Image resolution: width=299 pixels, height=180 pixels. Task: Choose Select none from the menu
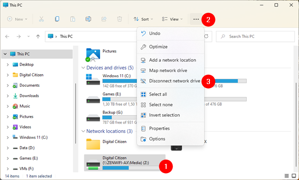tap(171, 105)
